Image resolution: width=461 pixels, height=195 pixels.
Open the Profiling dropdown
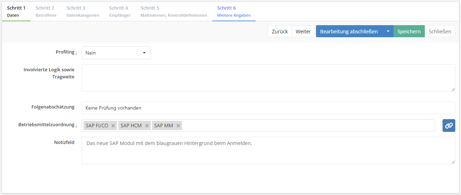pos(116,53)
